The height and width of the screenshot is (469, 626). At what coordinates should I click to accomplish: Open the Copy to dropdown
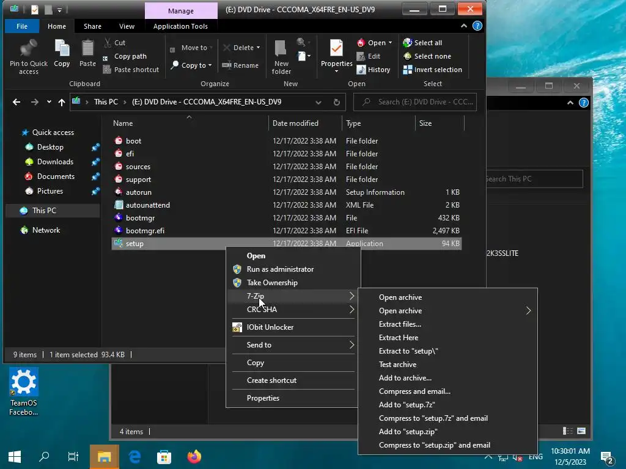point(191,65)
